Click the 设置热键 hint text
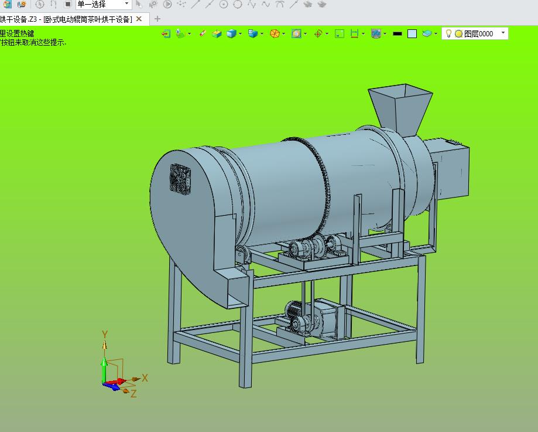Image resolution: width=538 pixels, height=432 pixels. coord(20,33)
